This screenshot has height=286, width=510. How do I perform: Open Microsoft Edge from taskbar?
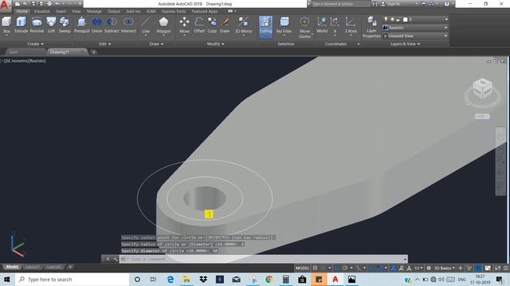(x=170, y=279)
